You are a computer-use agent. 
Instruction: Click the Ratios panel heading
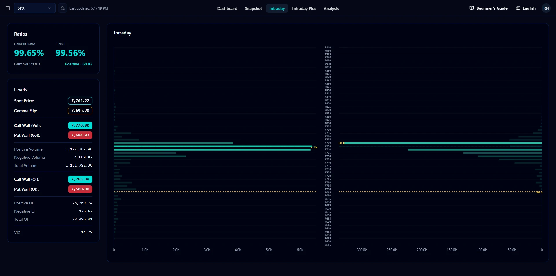click(21, 34)
